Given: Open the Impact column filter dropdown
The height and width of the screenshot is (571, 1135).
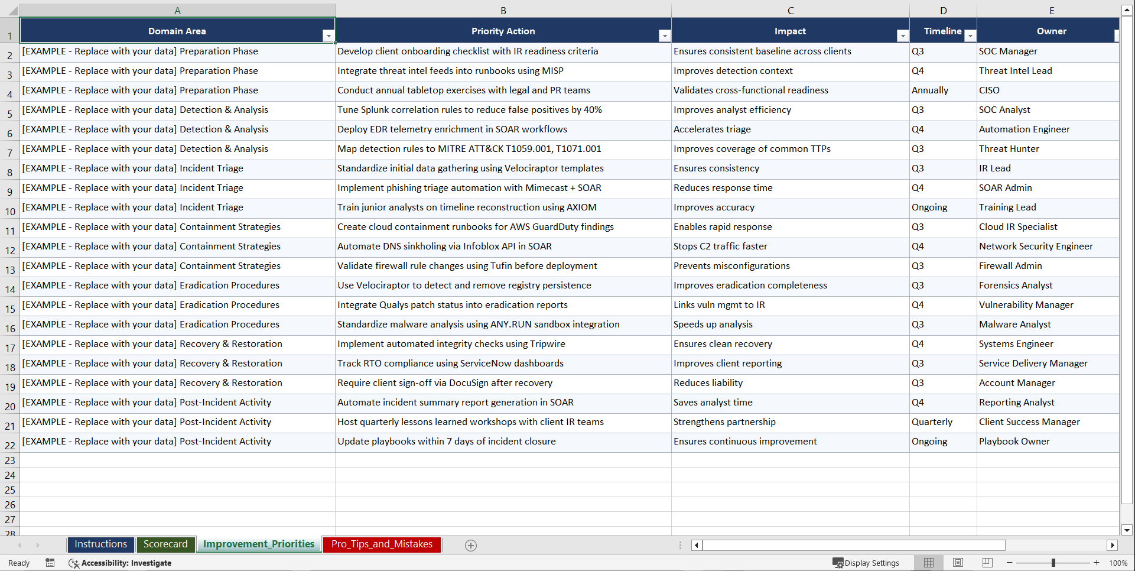Looking at the screenshot, I should [902, 35].
